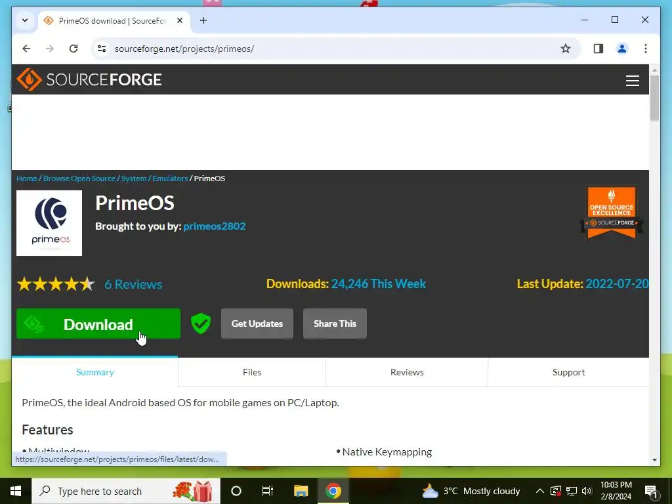672x504 pixels.
Task: Open the primeos2802 author link
Action: pos(215,226)
